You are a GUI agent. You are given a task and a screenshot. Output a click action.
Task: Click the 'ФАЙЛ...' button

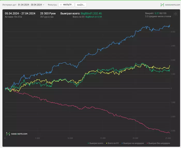tap(81, 5)
